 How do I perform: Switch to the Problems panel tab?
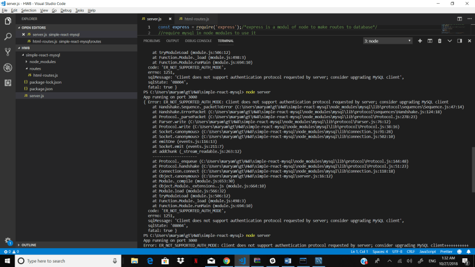click(152, 41)
